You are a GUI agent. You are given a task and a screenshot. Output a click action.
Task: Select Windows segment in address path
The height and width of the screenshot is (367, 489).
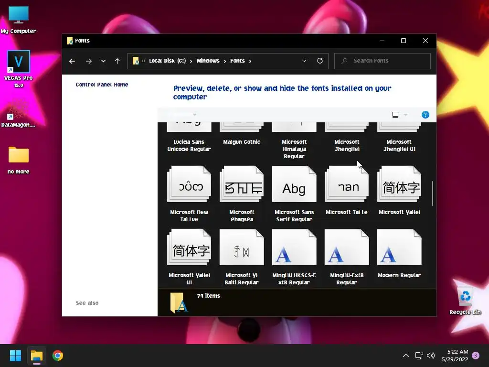tap(208, 61)
